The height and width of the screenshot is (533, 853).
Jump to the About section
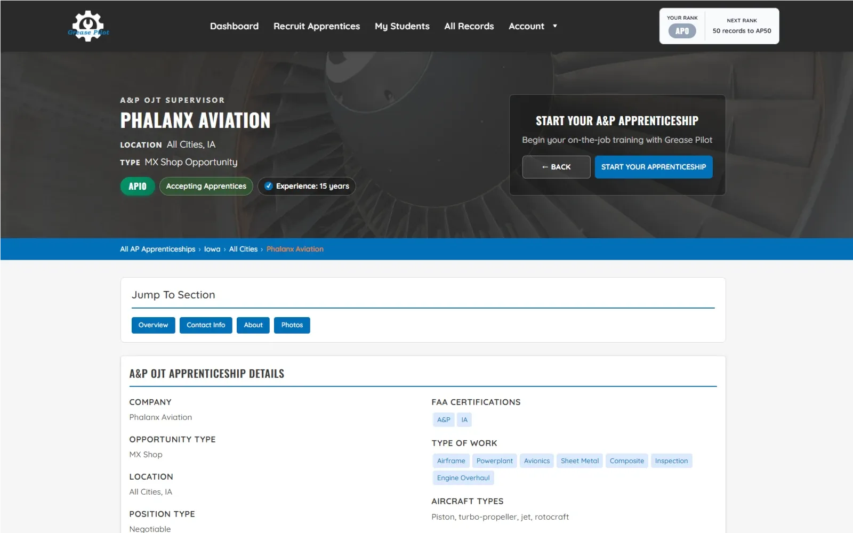253,325
